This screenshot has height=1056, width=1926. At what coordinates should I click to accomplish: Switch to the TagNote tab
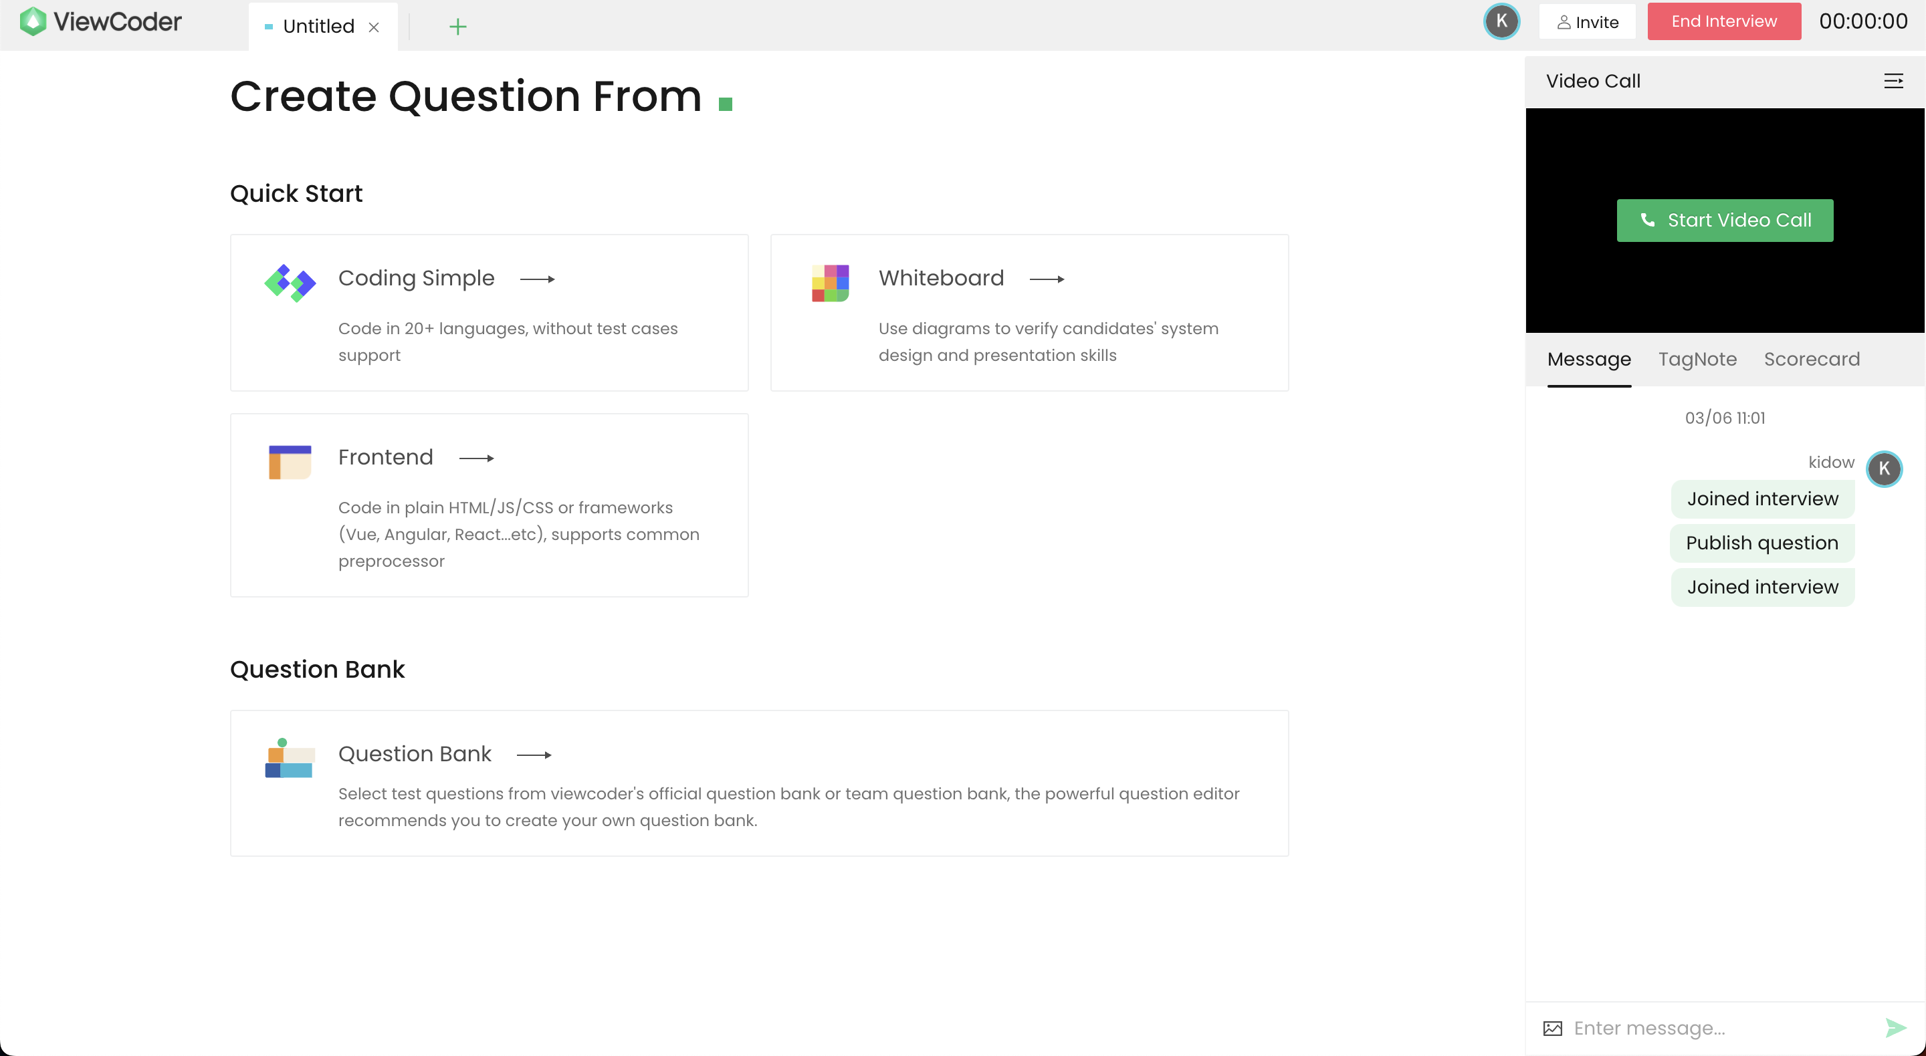tap(1697, 360)
